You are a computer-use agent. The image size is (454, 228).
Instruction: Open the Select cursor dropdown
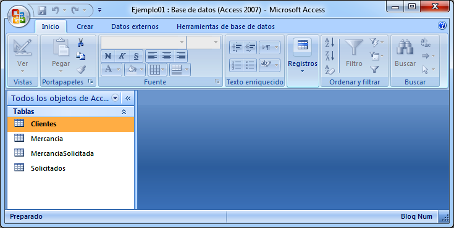428,70
